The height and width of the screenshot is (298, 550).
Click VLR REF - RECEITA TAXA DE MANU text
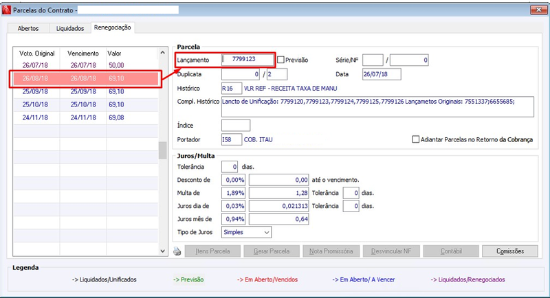point(290,89)
